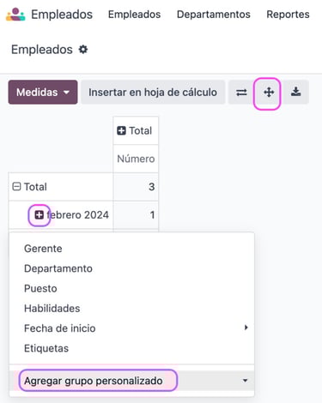Select Departamento in the grouping menu

tap(58, 268)
